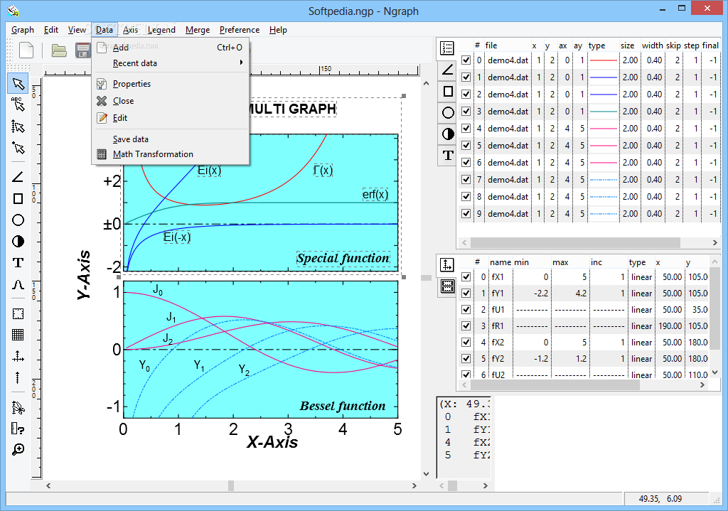Open the axis list panel icon
Screen dimensions: 728x511
pos(447,264)
